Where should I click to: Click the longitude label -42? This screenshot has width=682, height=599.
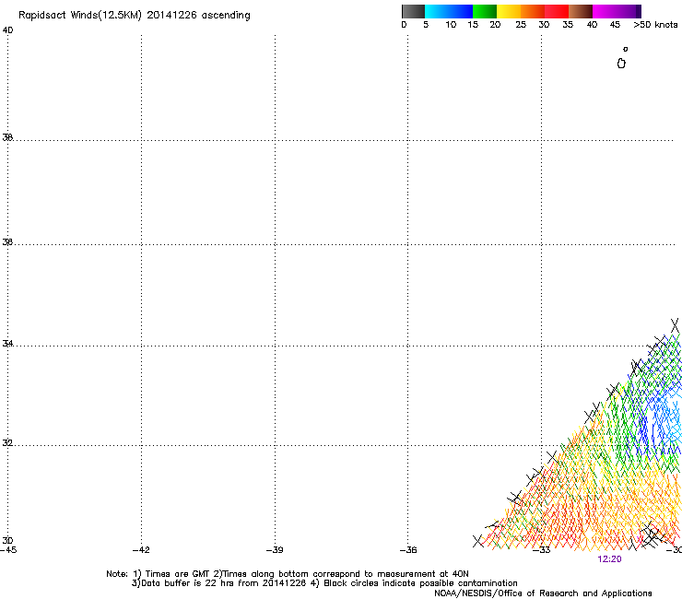141,550
